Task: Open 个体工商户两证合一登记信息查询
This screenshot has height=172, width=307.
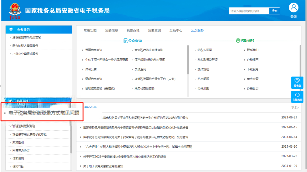Action: coord(107,60)
